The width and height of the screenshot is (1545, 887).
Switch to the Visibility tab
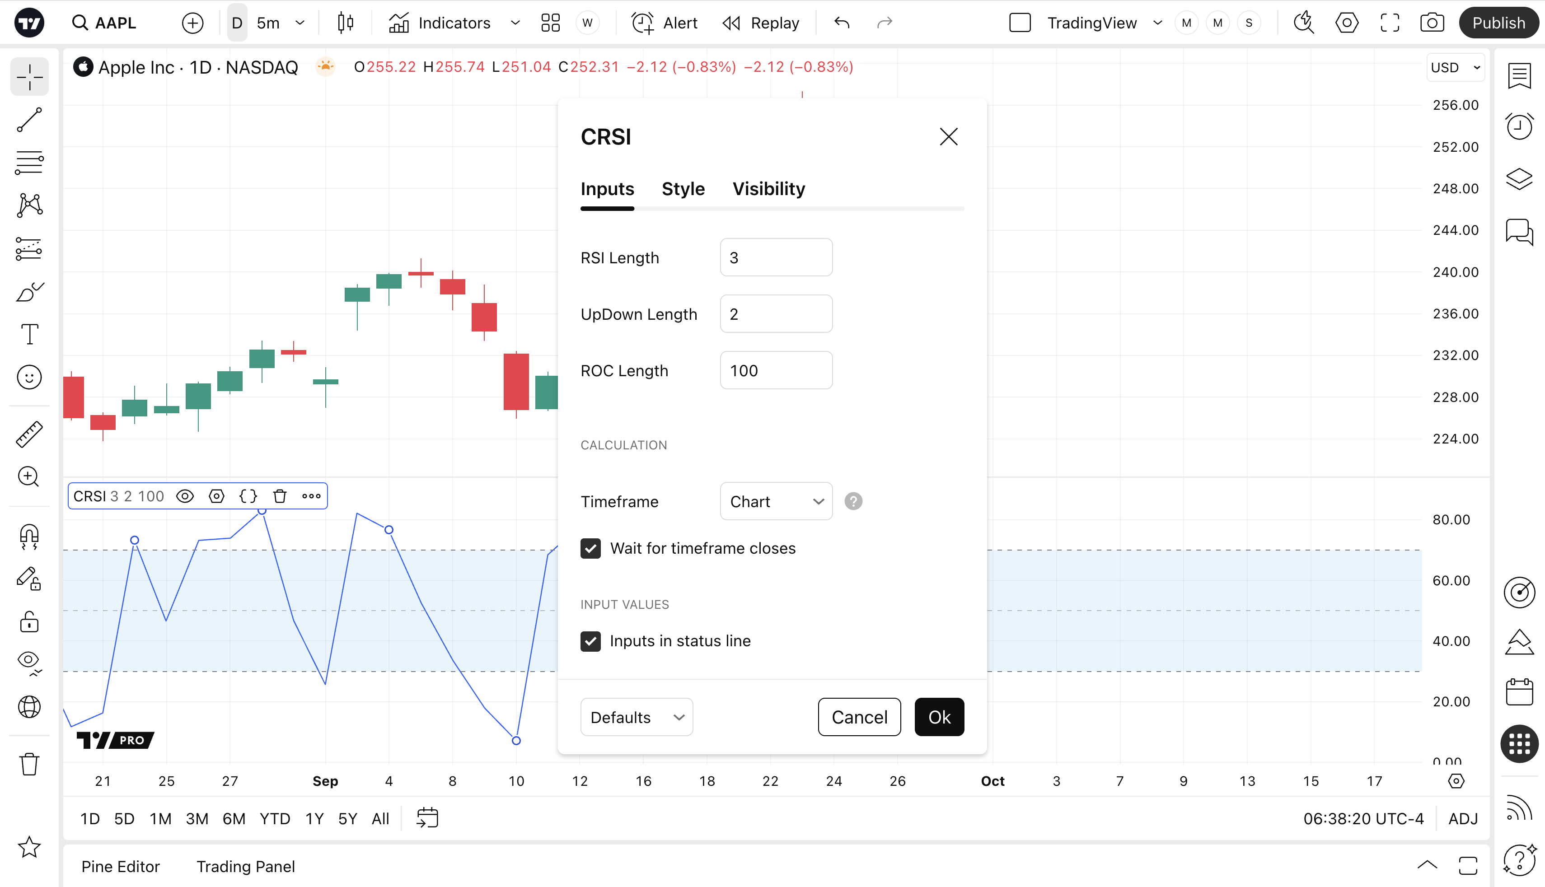click(768, 189)
